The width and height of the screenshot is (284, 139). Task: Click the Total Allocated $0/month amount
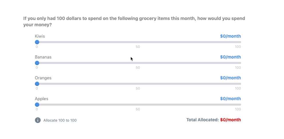pyautogui.click(x=230, y=120)
